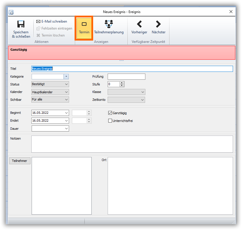Expand the Sichtbar dropdown showing Für alle

(66, 100)
